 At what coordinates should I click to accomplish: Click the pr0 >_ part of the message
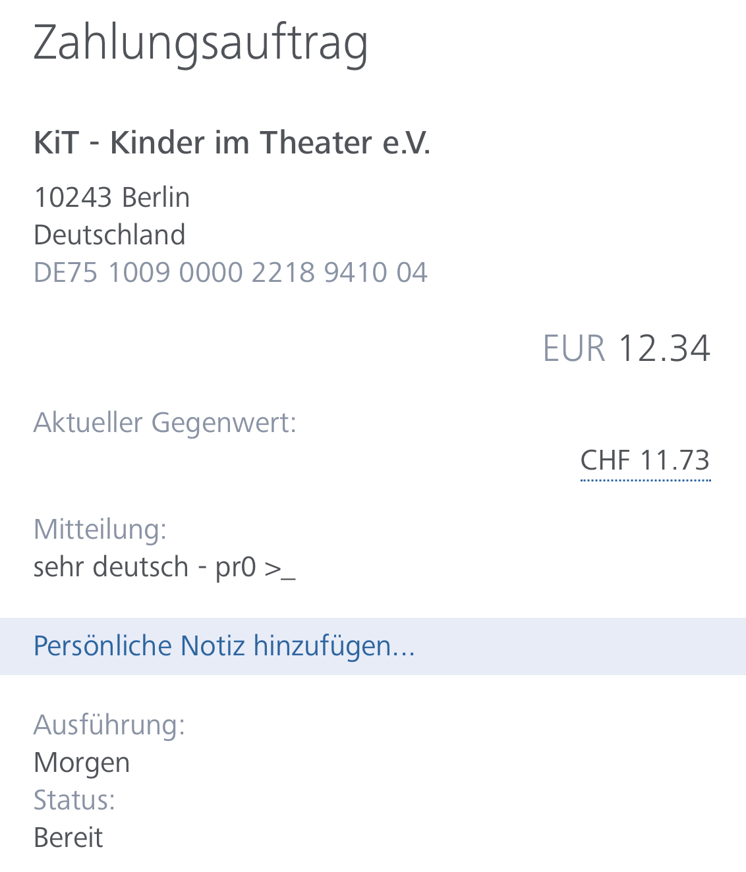point(255,567)
